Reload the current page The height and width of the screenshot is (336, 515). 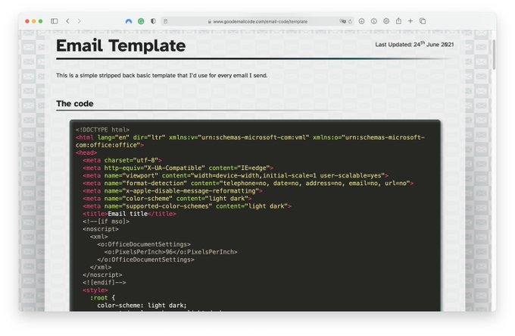(x=350, y=21)
